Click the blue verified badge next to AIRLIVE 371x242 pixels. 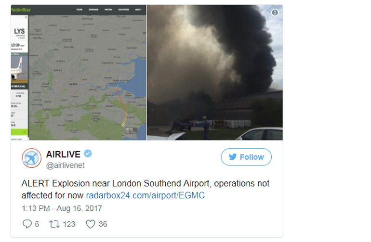pyautogui.click(x=88, y=153)
